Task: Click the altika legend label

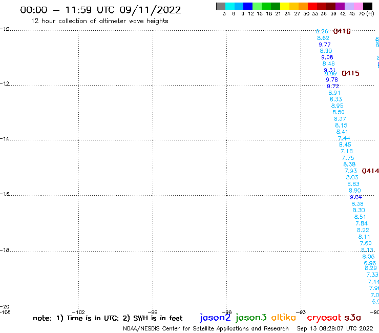Action: [x=284, y=317]
